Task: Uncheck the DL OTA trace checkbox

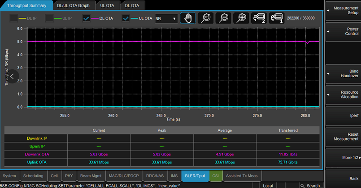Action: click(86, 18)
